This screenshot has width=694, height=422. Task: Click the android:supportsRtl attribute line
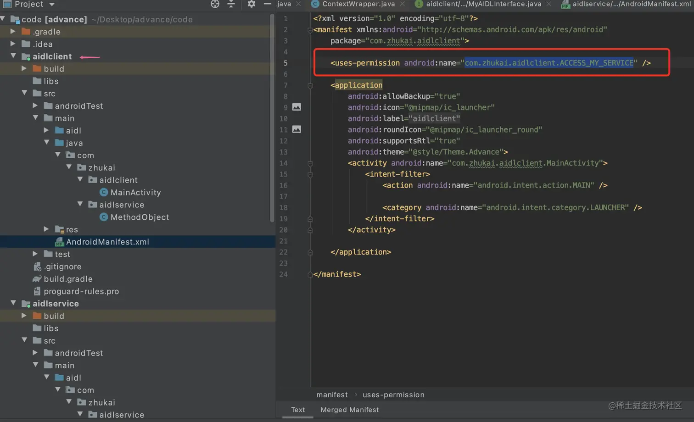point(404,141)
